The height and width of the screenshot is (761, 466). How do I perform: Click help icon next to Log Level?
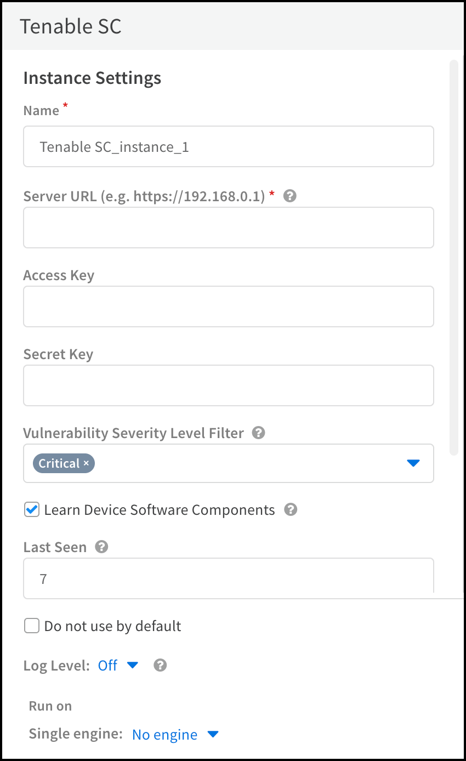pos(160,665)
